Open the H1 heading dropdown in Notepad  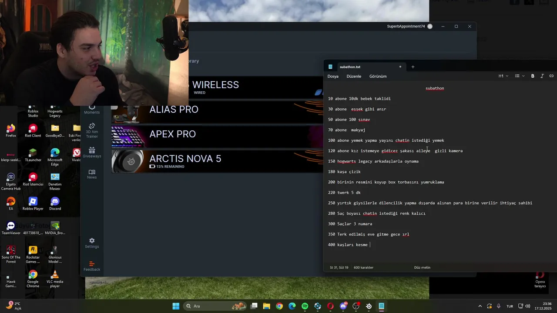tap(503, 76)
